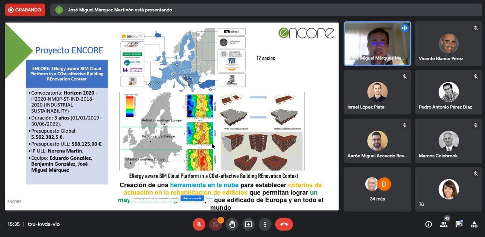Select Vicente Blanco Pérez tile
Viewport: 485px width, 237px height.
pos(449,43)
